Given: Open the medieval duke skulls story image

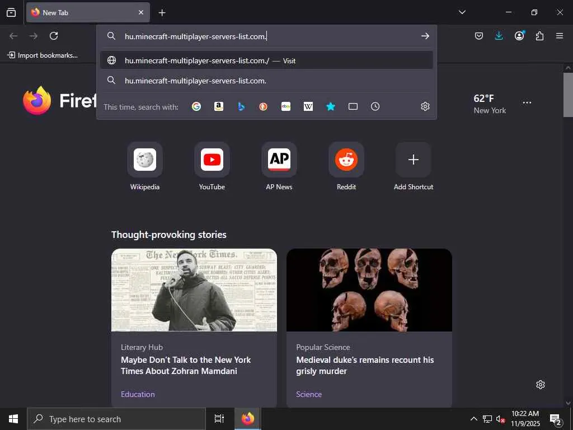Looking at the screenshot, I should coord(369,290).
